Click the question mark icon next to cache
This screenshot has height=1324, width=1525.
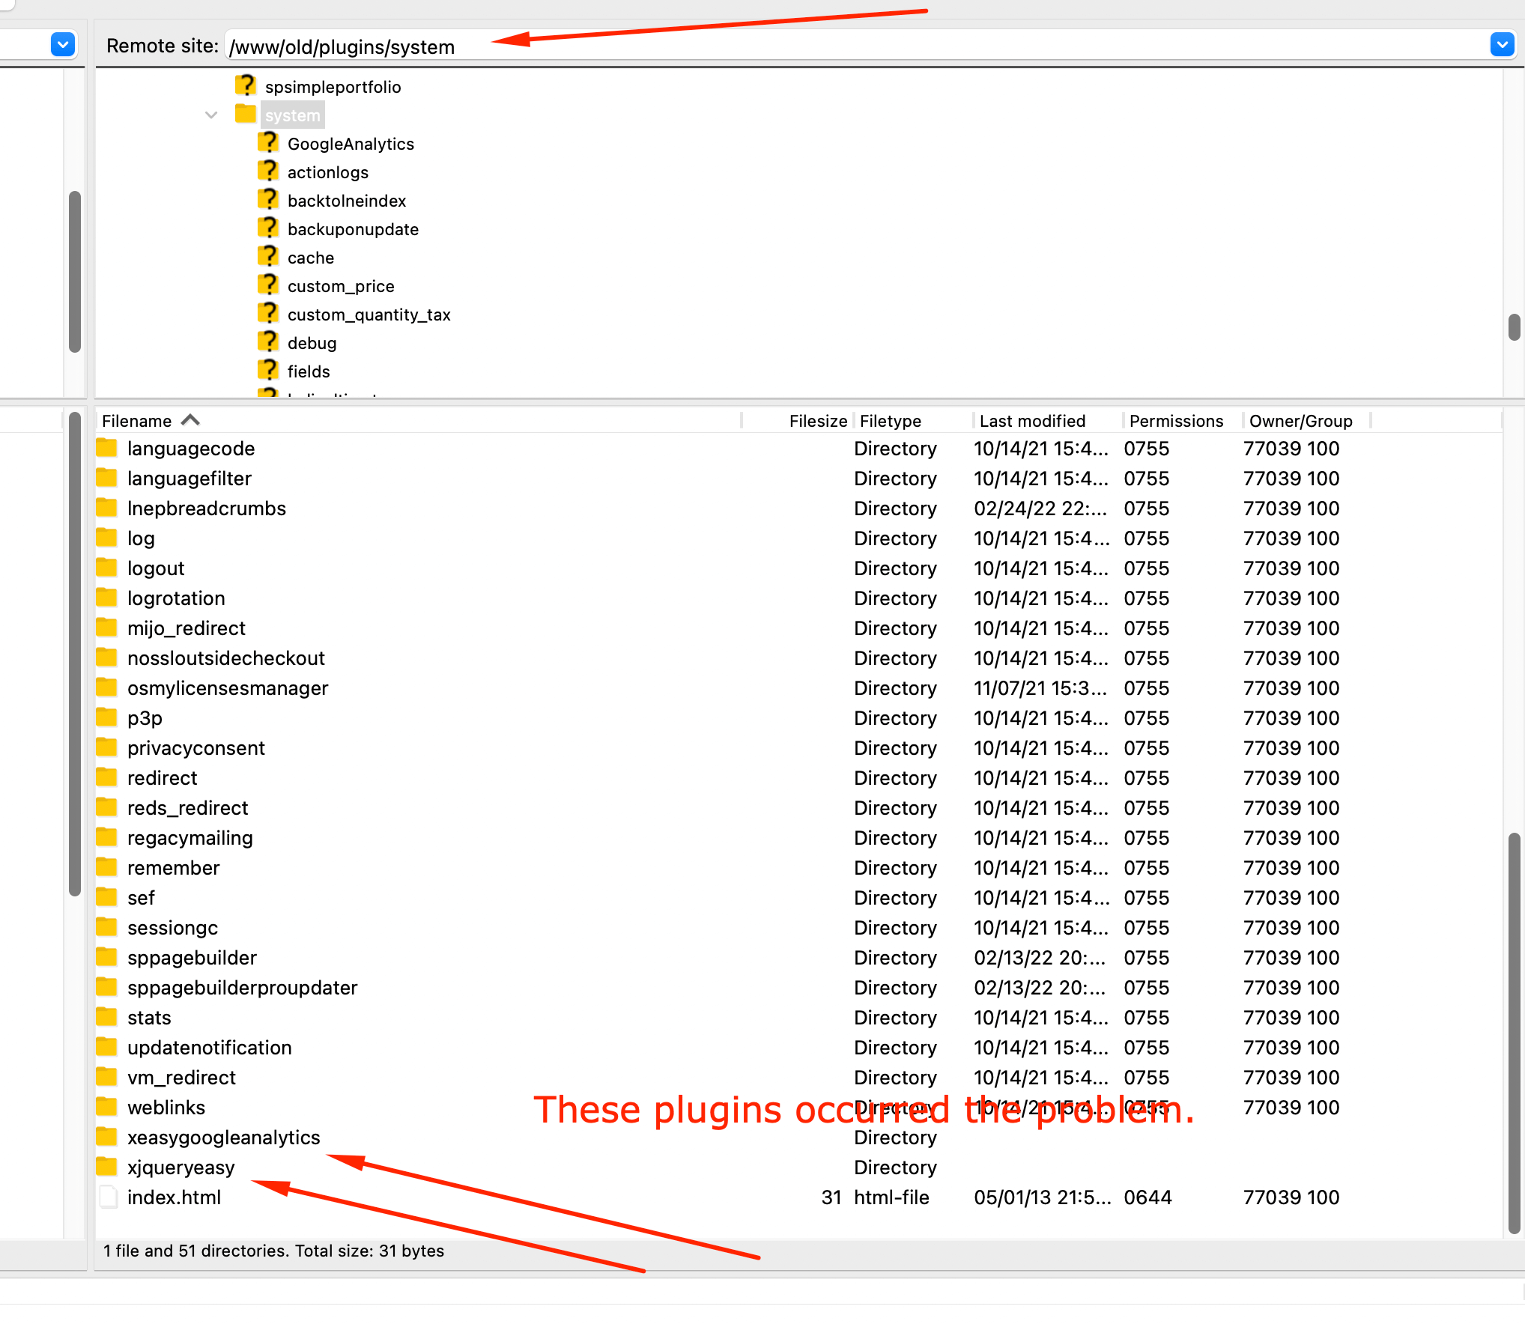(268, 255)
